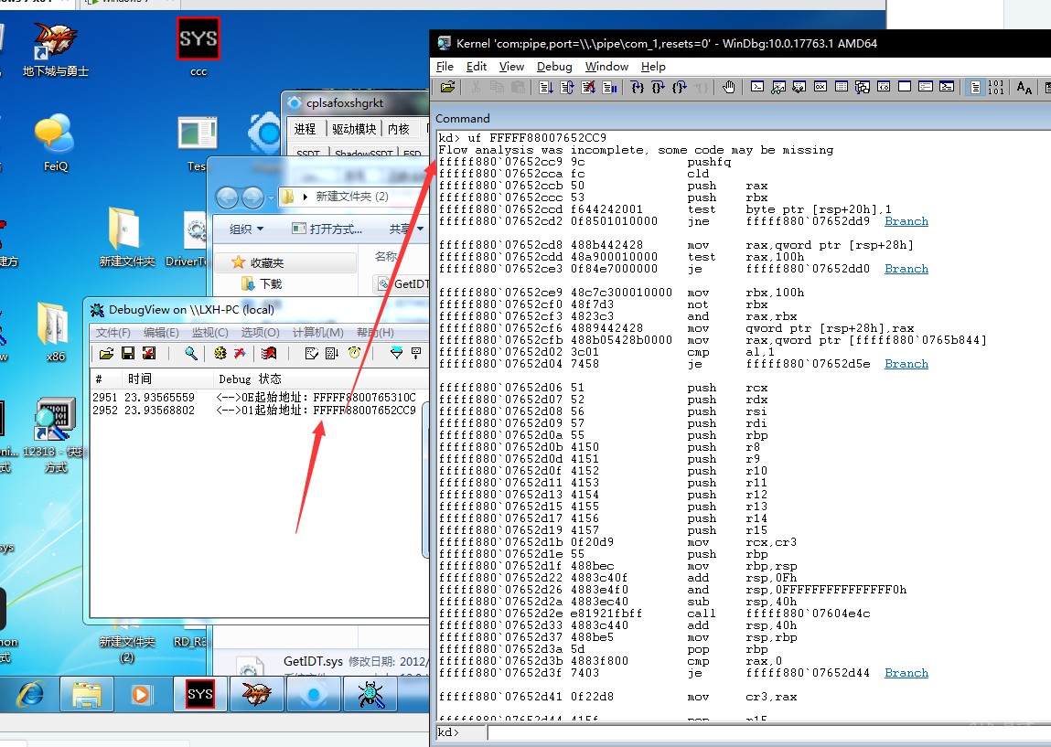Image resolution: width=1051 pixels, height=747 pixels.
Task: Follow Branch link for je fffff880`07652d5e
Action: 906,364
